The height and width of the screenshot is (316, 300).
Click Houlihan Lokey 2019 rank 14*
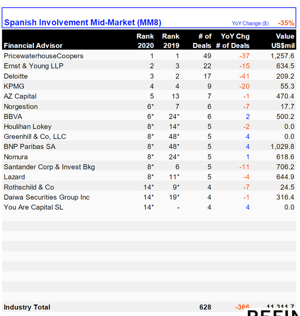[x=174, y=127]
